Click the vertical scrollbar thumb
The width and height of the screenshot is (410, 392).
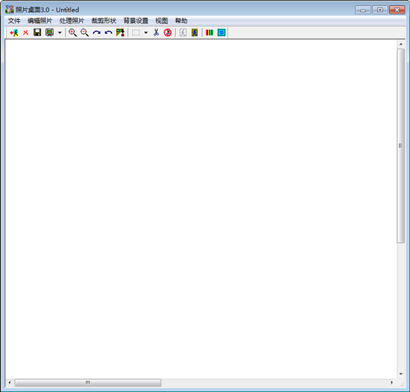pos(401,146)
